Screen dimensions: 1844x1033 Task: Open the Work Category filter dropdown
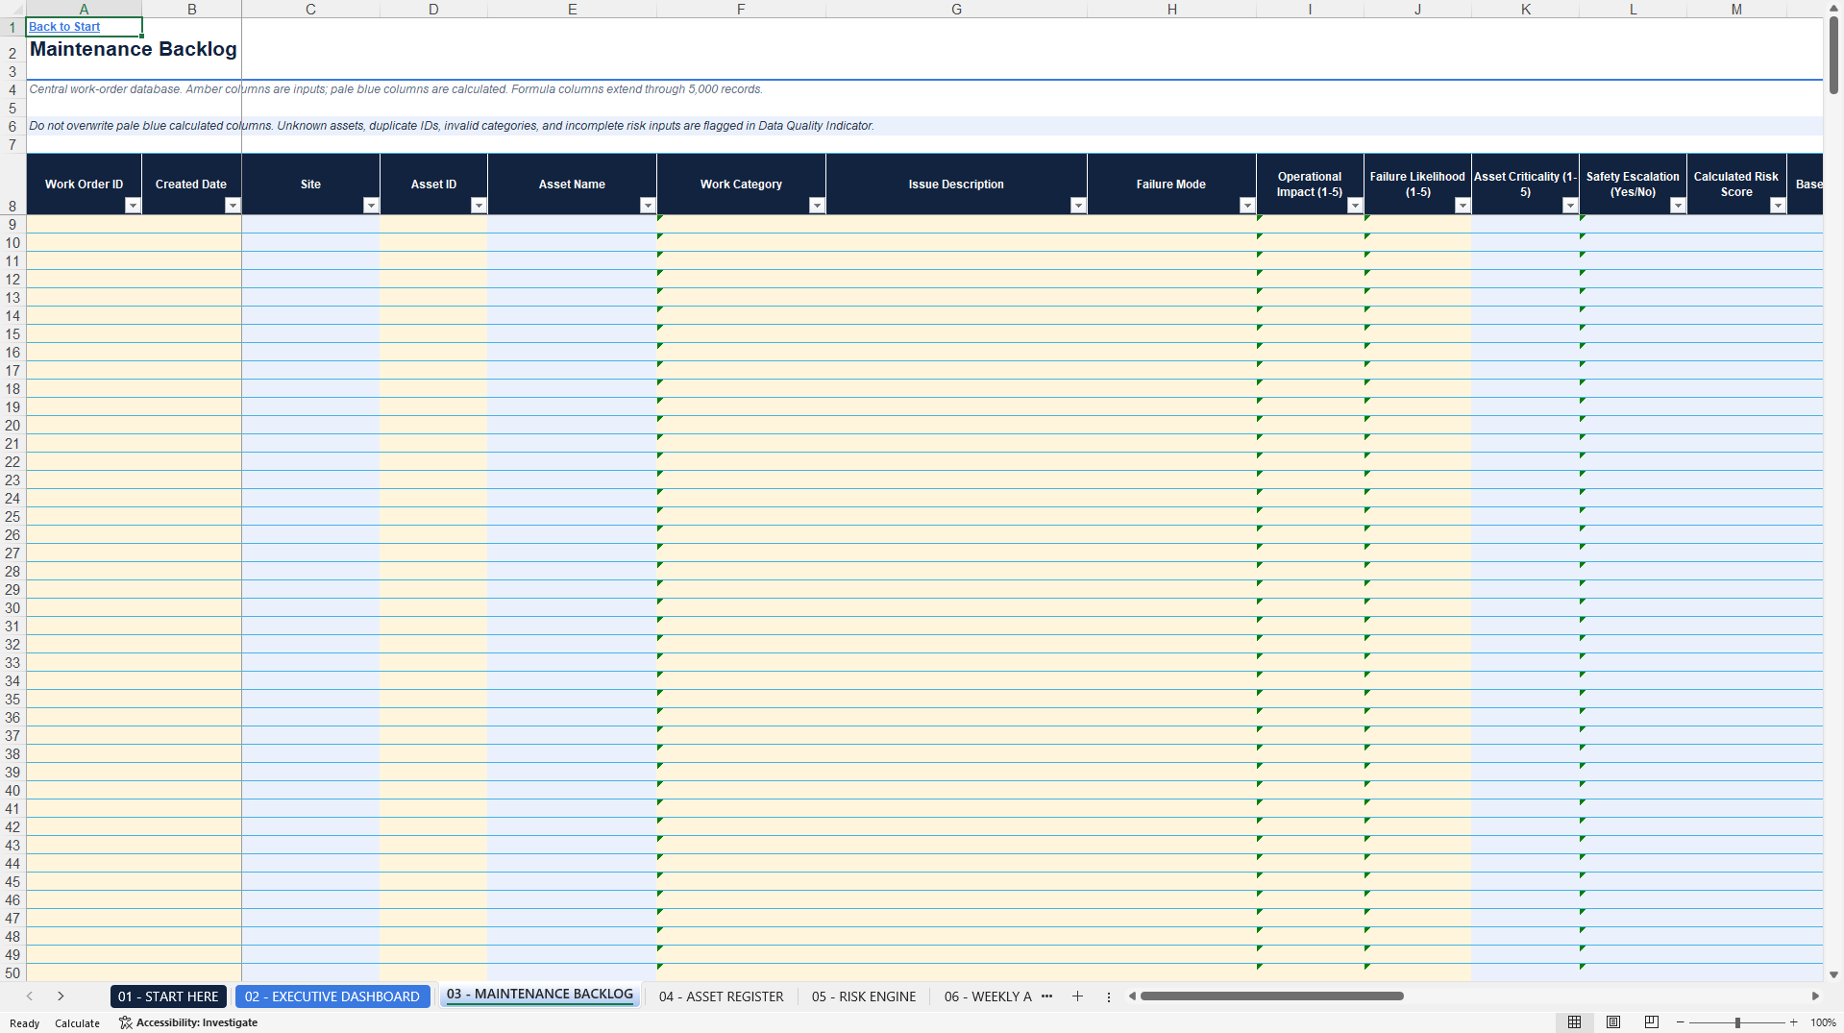pyautogui.click(x=817, y=206)
